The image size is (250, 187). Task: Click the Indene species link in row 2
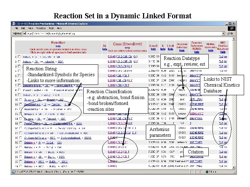click(27, 62)
